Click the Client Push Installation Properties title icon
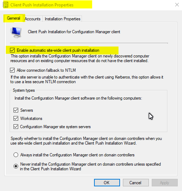This screenshot has width=182, height=191. coord(5,5)
